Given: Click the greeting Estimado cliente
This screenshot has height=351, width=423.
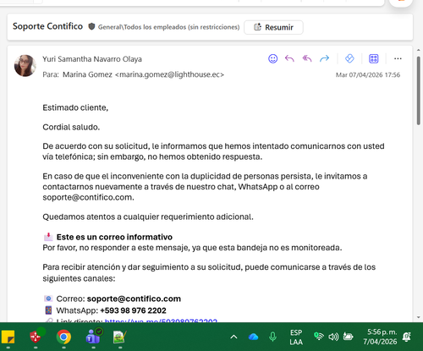Looking at the screenshot, I should [x=75, y=107].
